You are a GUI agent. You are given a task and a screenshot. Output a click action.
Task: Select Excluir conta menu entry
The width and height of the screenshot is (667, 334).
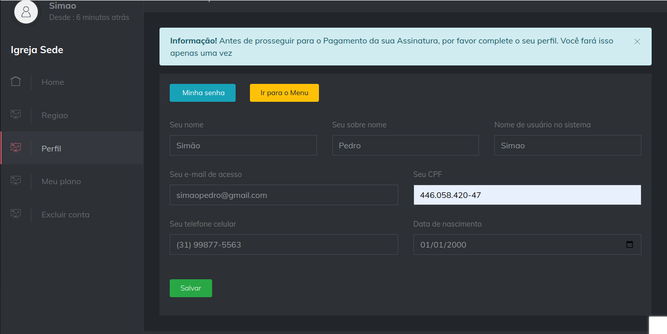65,214
